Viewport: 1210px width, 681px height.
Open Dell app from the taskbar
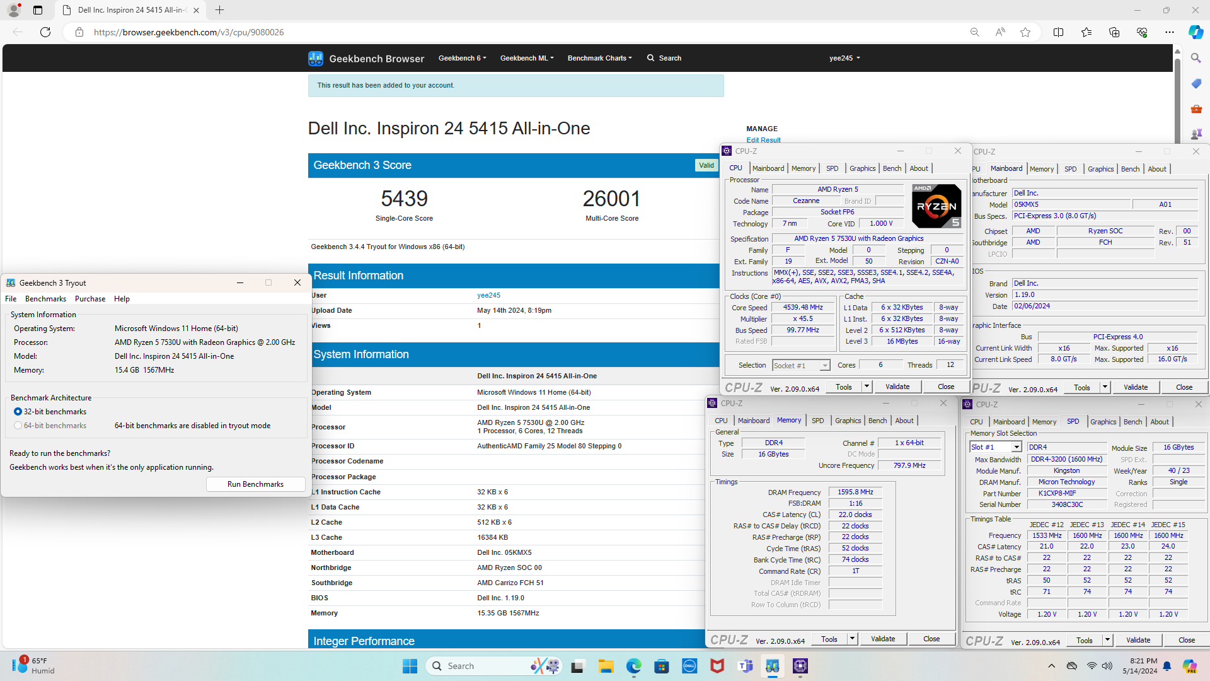click(x=689, y=666)
